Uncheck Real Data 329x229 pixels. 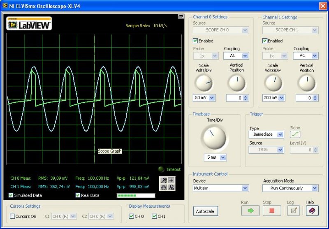(78, 195)
